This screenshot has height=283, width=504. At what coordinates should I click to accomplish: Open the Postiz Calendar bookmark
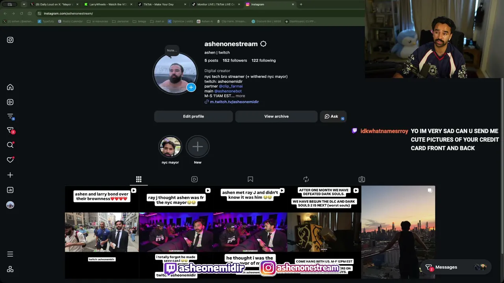[x=70, y=21]
